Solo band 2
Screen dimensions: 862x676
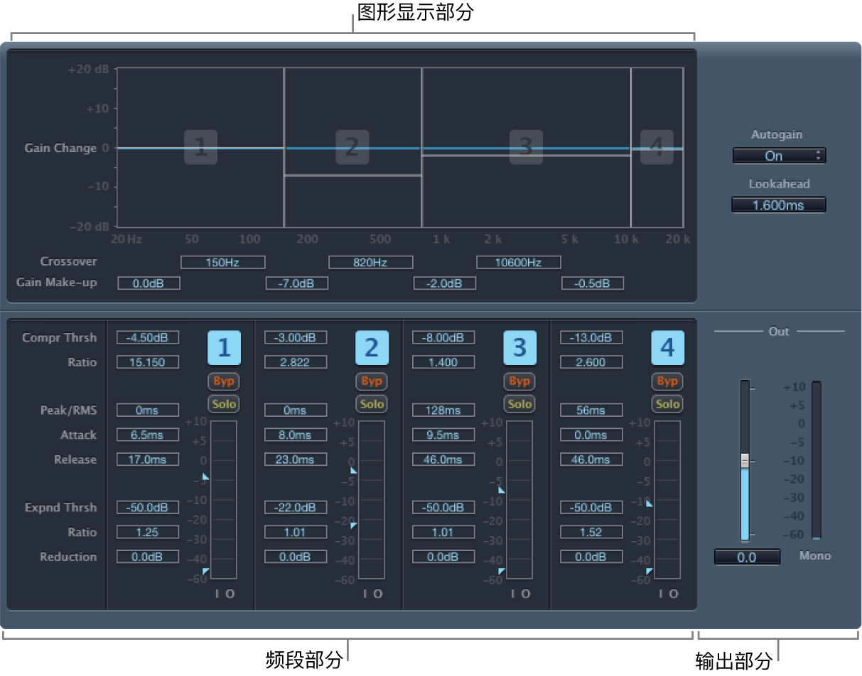(372, 404)
